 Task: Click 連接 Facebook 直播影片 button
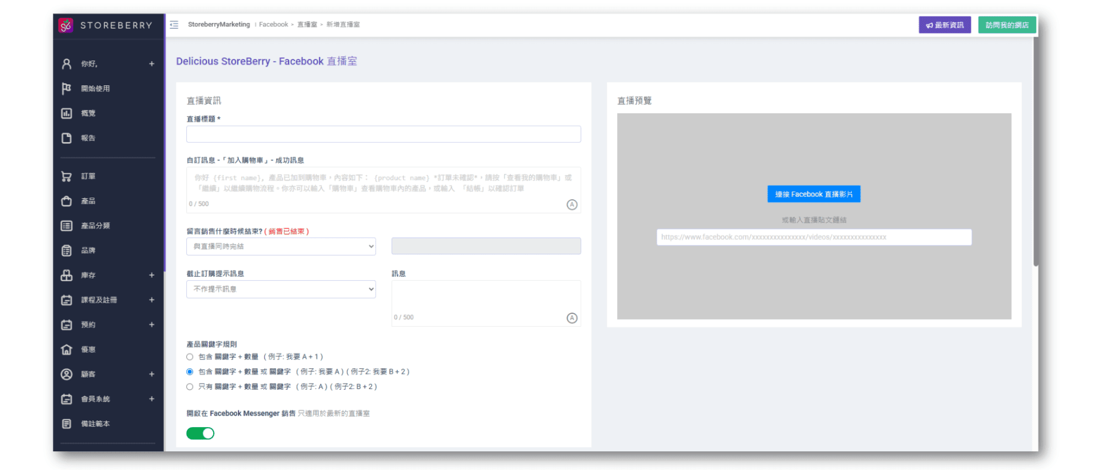(x=814, y=194)
